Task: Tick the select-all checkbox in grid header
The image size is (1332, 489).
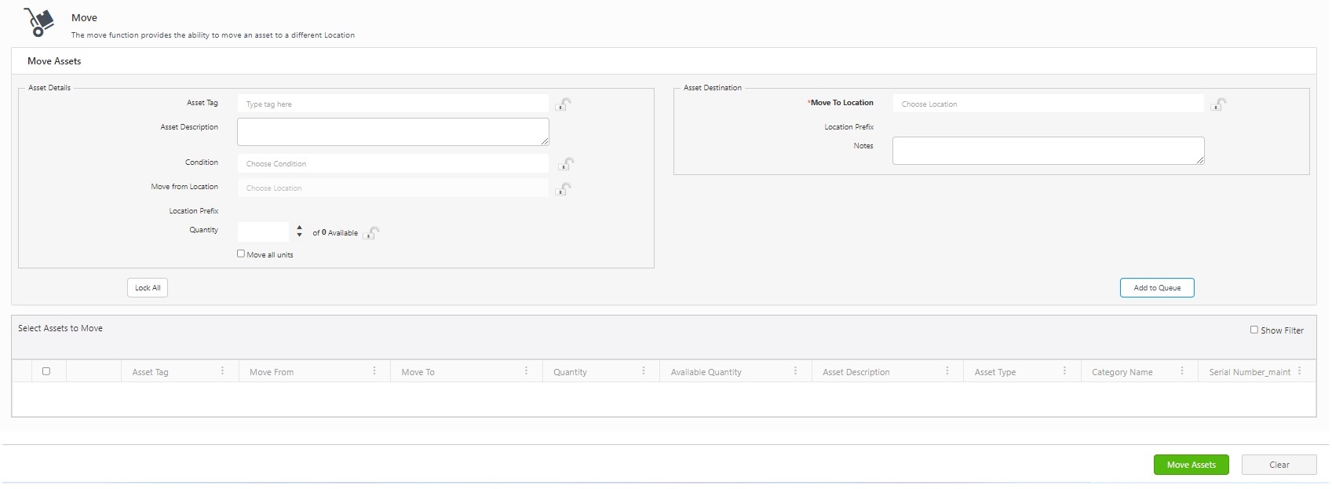Action: tap(46, 371)
